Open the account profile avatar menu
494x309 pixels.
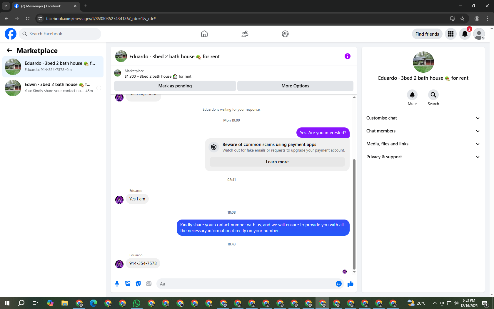pyautogui.click(x=479, y=34)
